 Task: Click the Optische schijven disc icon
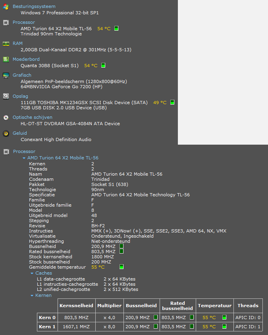point(6,118)
